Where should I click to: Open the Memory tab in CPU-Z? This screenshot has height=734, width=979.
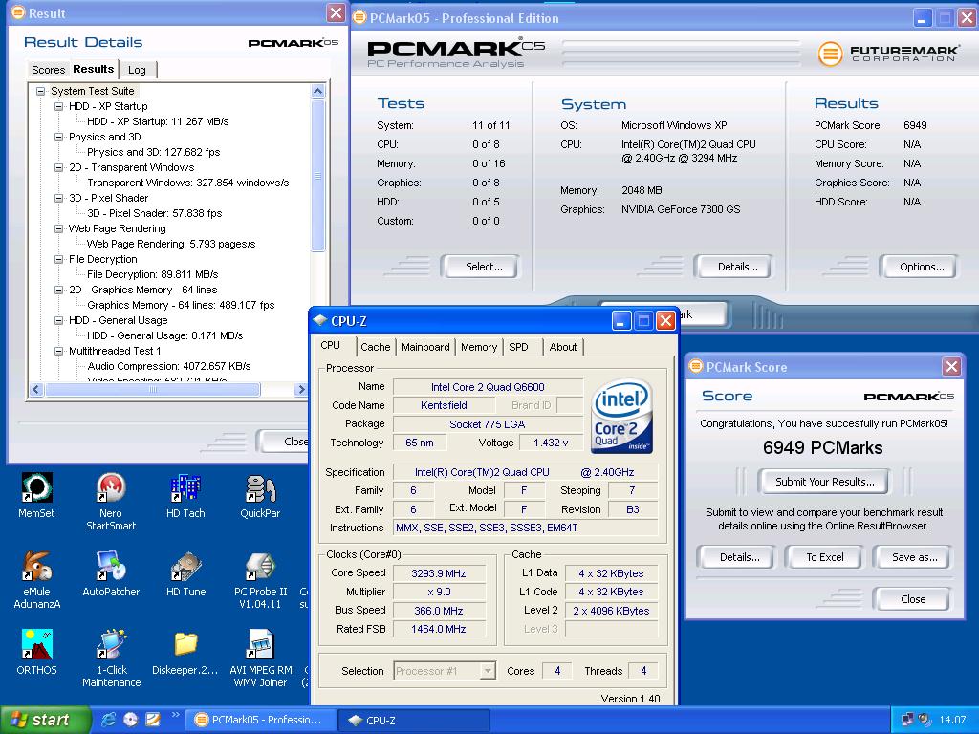(x=479, y=347)
